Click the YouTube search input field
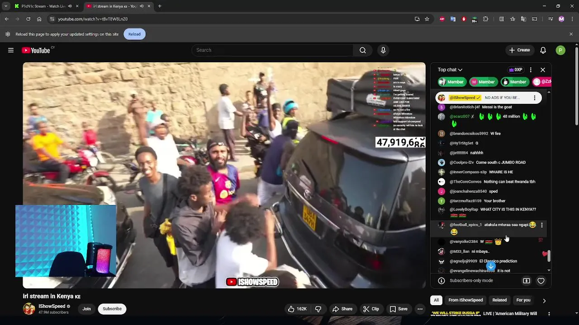 coord(273,50)
